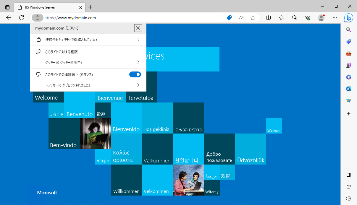
Task: Click the 환영합니다 tile
Action: tap(188, 149)
